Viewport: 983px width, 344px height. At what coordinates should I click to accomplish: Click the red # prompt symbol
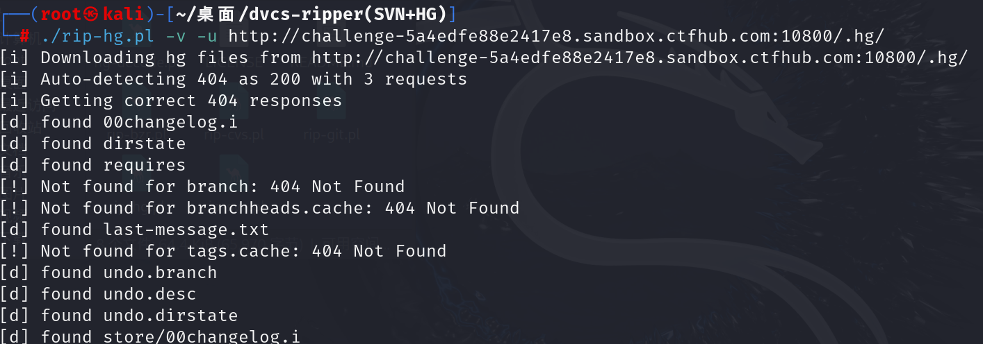pos(24,36)
